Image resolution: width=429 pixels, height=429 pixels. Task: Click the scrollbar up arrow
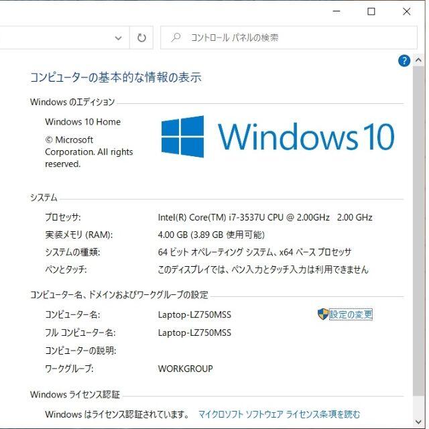coord(418,60)
